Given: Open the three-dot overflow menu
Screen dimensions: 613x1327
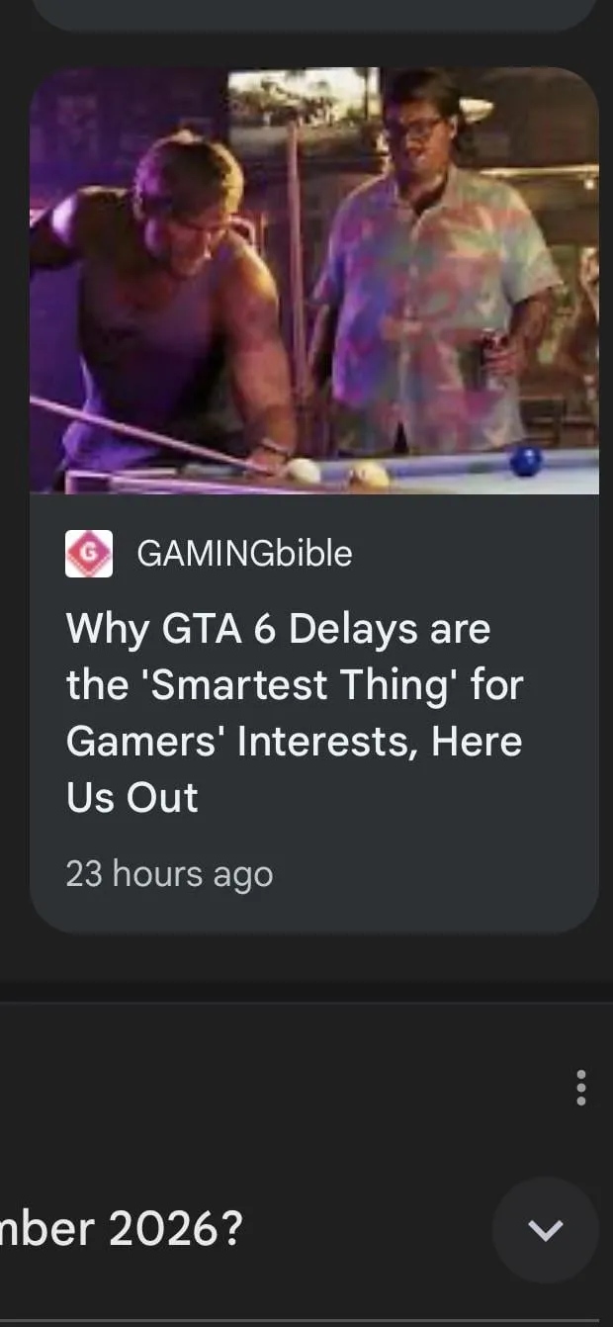Looking at the screenshot, I should click(580, 1087).
